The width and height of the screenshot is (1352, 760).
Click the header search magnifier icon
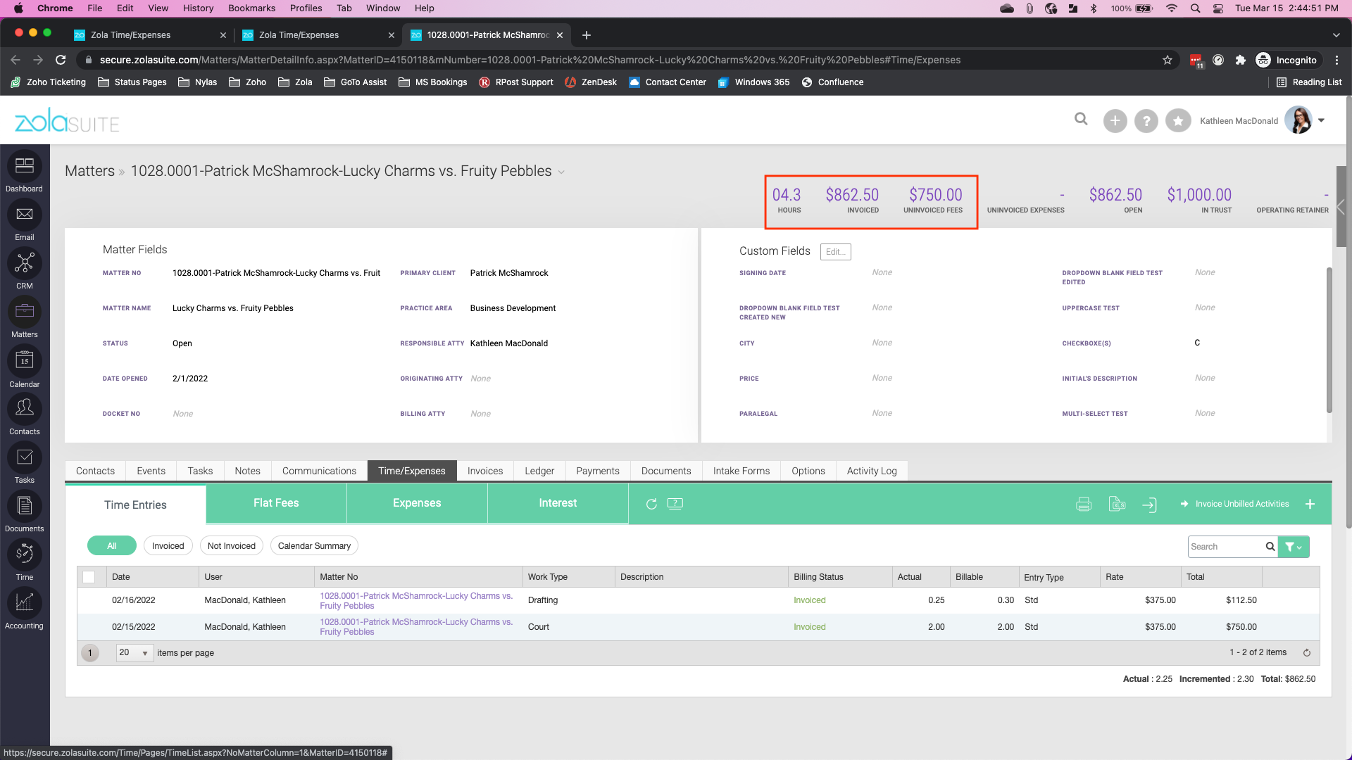(1081, 120)
